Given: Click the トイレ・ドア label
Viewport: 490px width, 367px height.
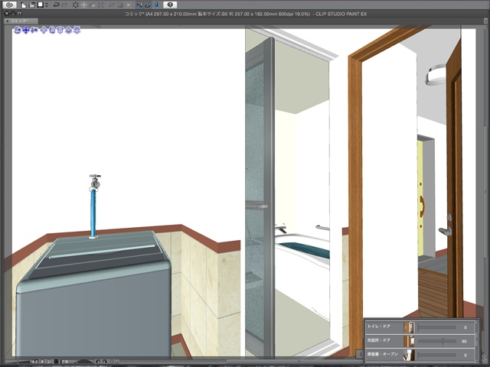Looking at the screenshot, I should tap(379, 326).
